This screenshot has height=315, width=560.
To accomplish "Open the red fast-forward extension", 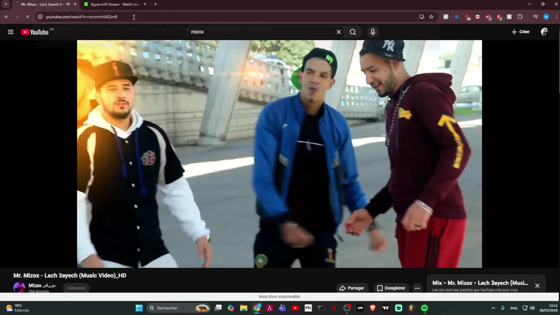I will point(477,17).
